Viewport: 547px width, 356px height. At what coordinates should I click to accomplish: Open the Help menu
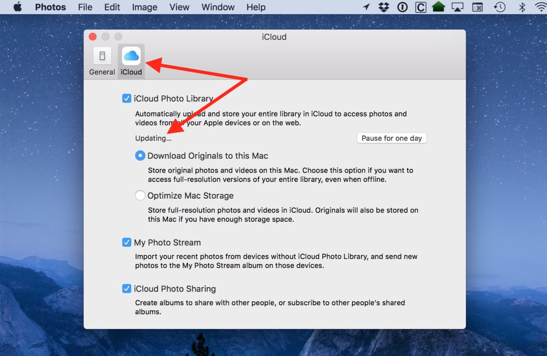tap(256, 7)
